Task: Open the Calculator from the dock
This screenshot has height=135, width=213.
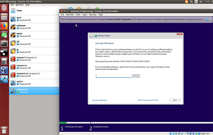Action: coord(4,62)
